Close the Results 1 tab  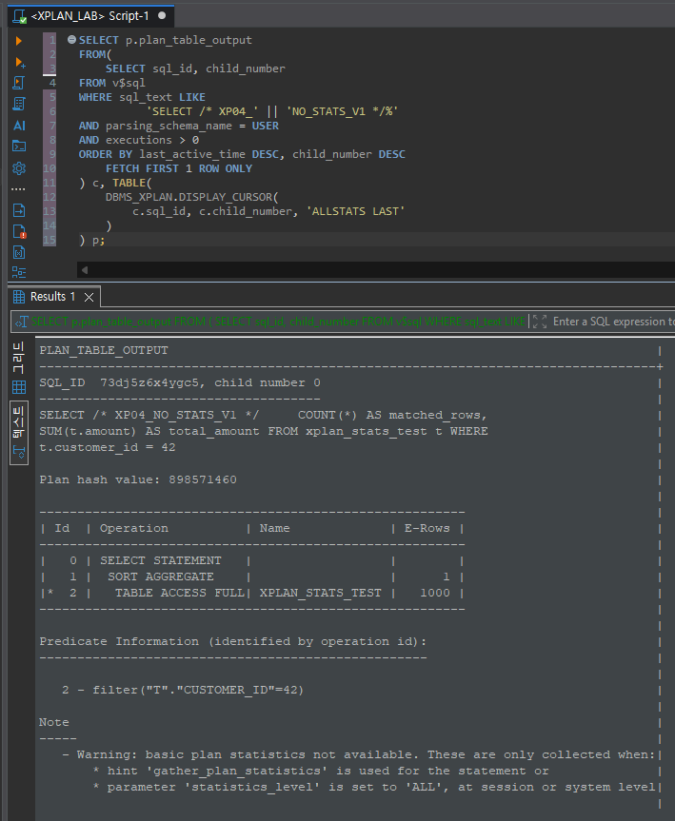89,298
